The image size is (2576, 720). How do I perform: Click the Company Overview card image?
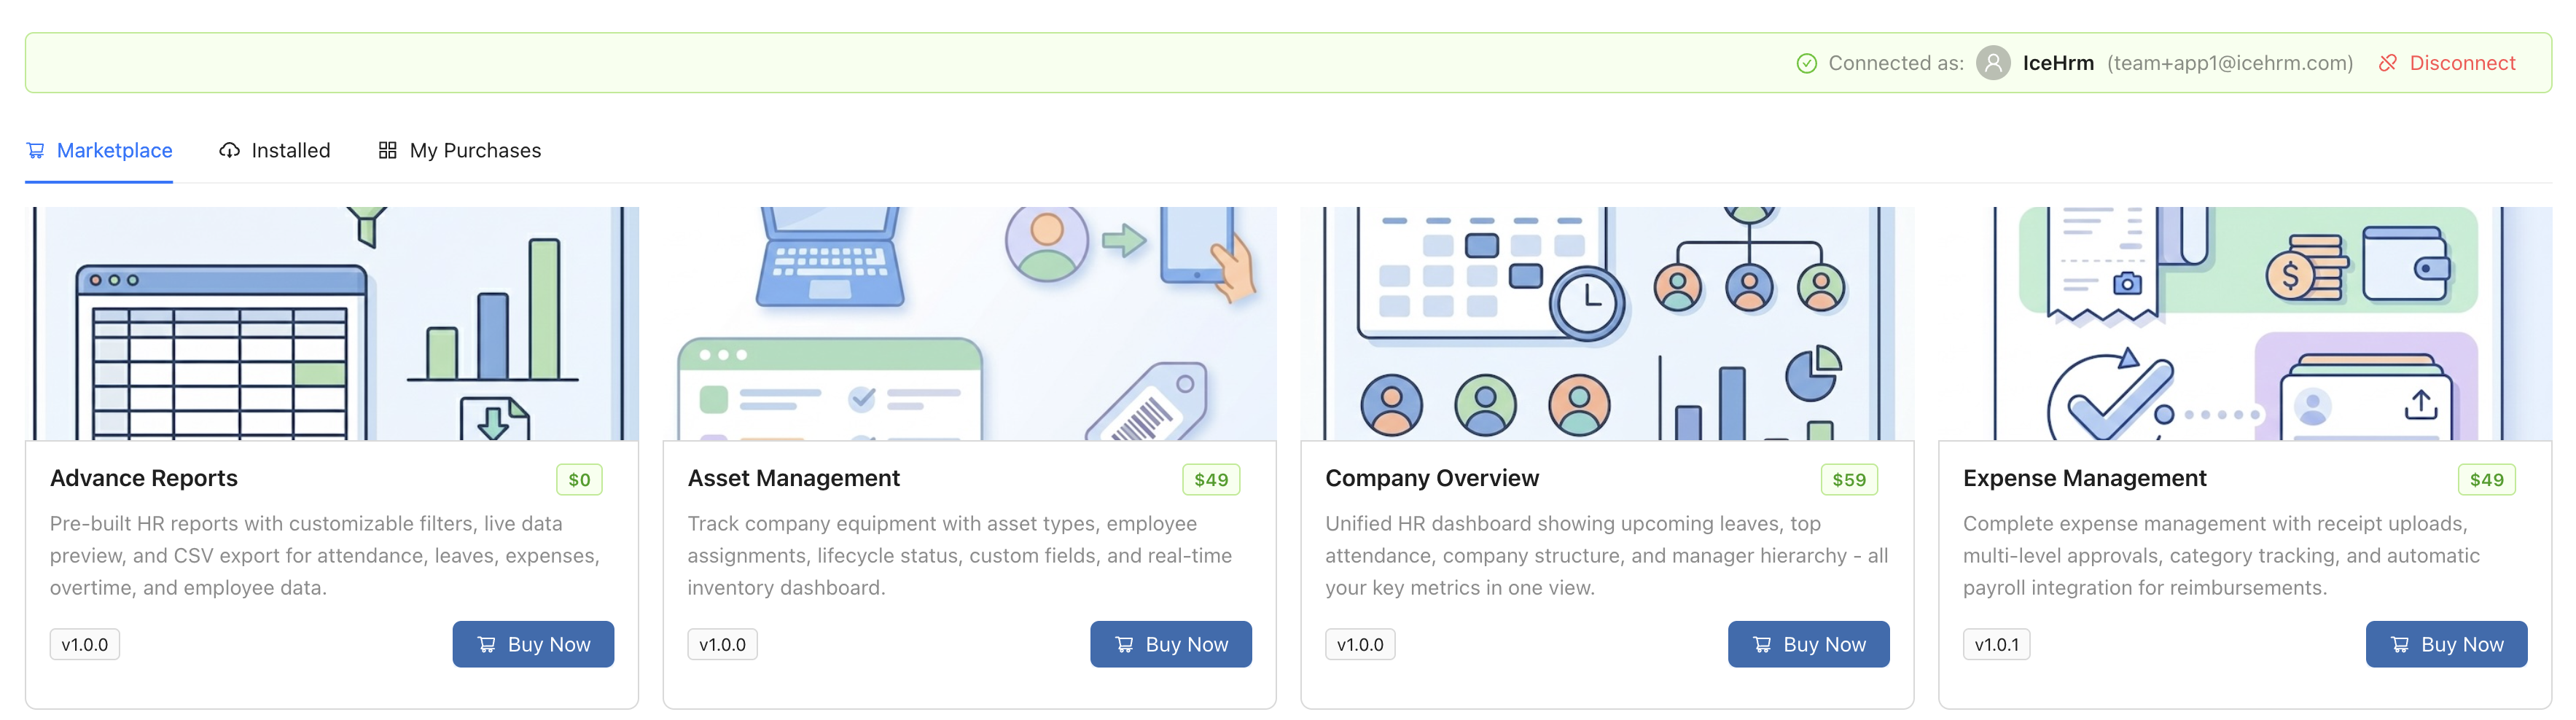coord(1607,323)
